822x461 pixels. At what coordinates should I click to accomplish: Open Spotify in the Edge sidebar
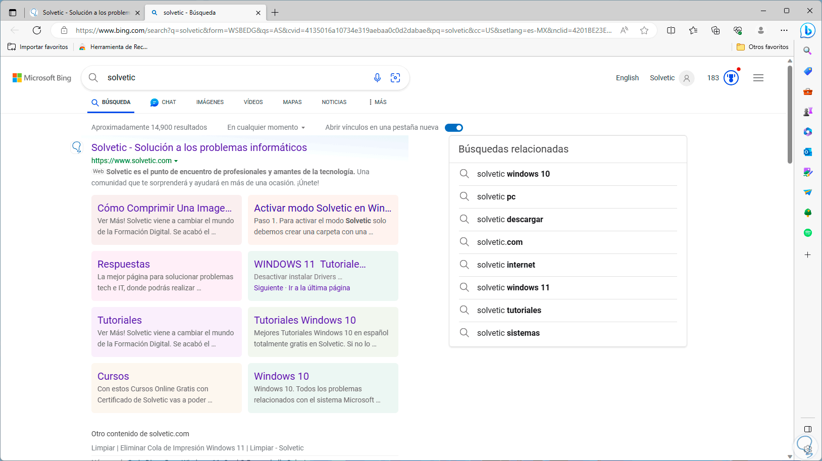click(x=808, y=233)
